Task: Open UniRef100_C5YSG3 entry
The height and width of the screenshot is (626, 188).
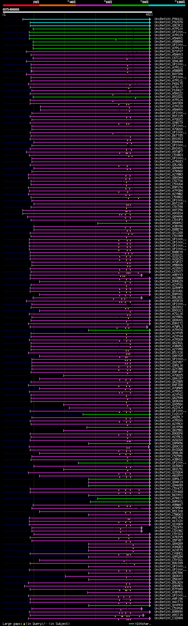Action: tap(169, 534)
